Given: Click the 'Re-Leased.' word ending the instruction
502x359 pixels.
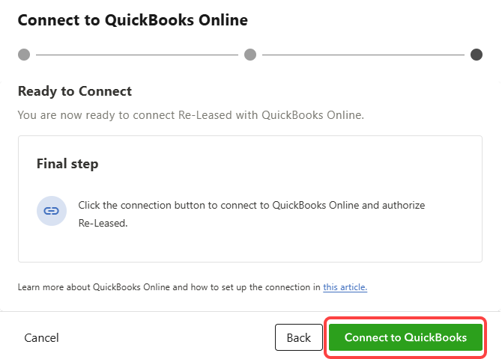Looking at the screenshot, I should tap(103, 223).
